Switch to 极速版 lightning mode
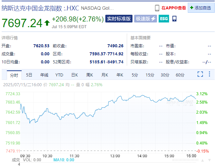This screenshot has width=215, height=168. click(x=145, y=19)
